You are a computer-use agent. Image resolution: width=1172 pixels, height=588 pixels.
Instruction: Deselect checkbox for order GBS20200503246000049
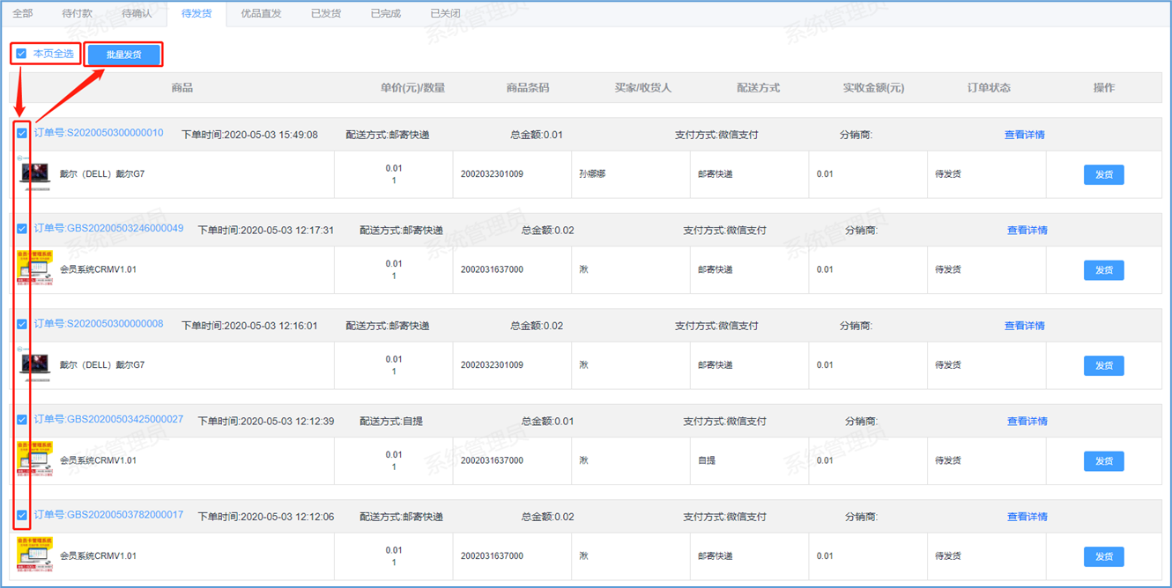tap(22, 229)
